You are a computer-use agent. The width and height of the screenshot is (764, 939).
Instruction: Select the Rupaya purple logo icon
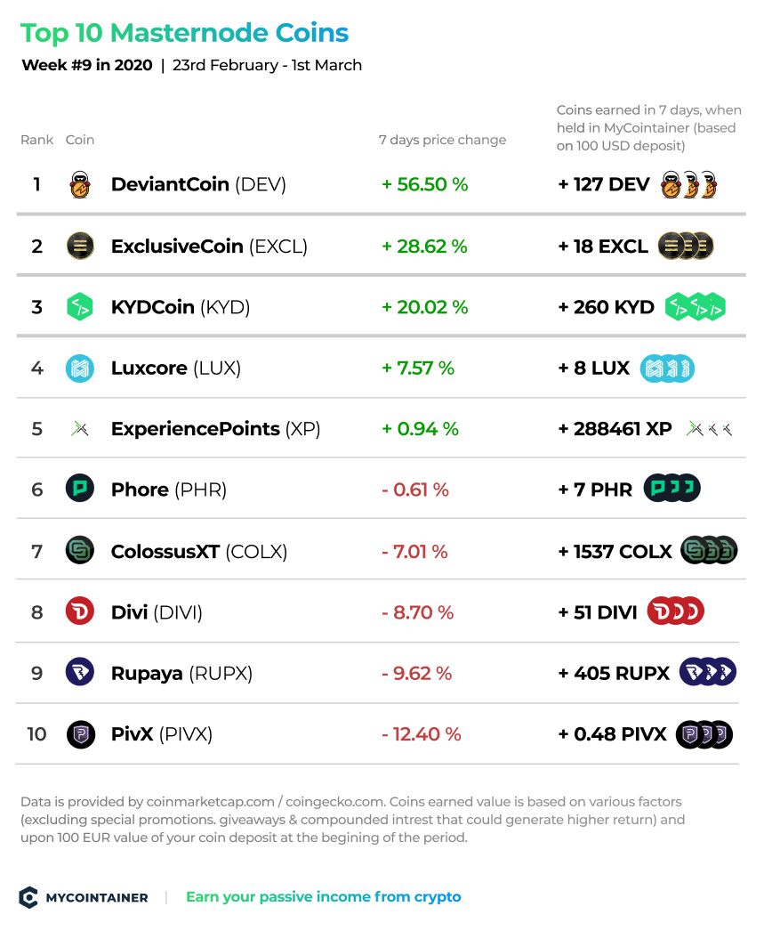pyautogui.click(x=79, y=673)
